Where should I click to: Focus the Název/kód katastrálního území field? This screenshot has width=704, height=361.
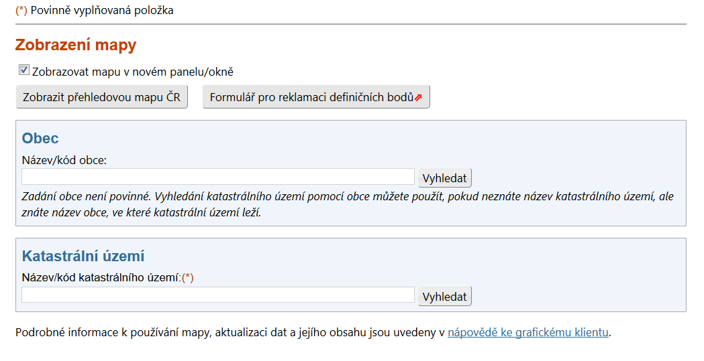[217, 295]
